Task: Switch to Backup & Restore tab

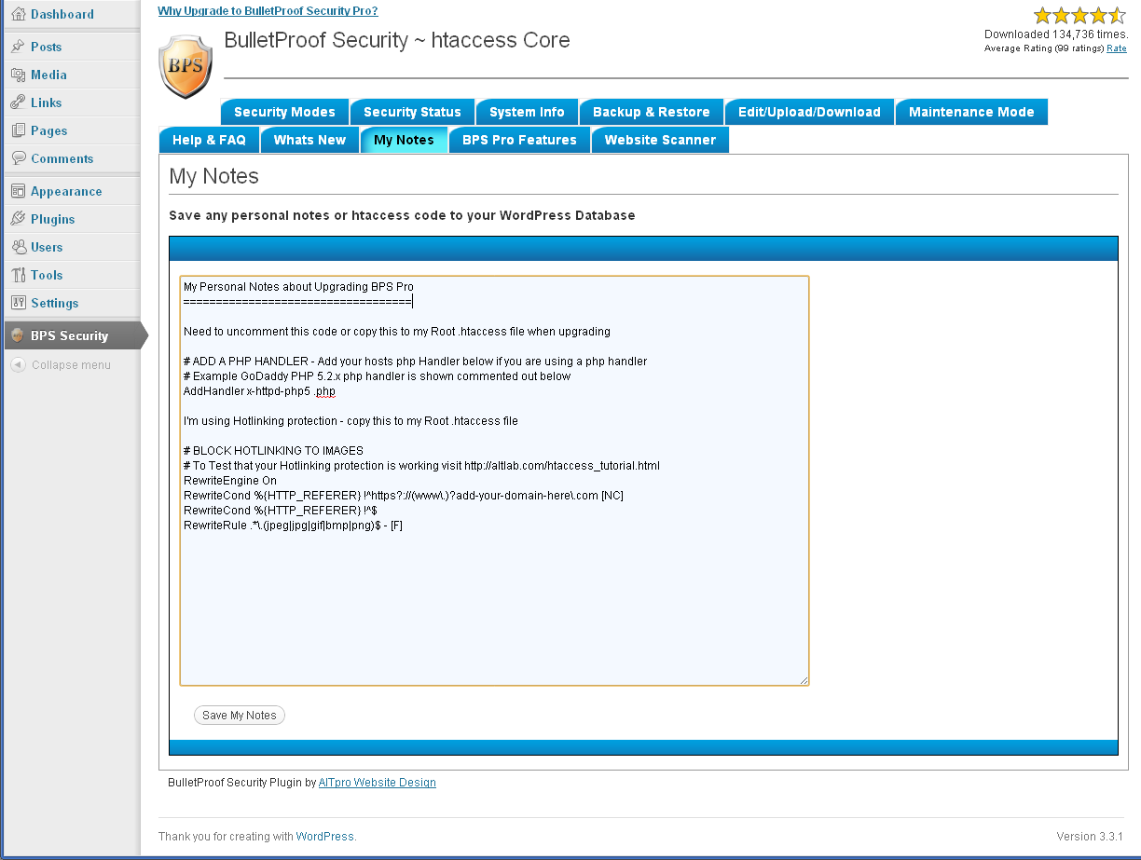Action: click(652, 112)
